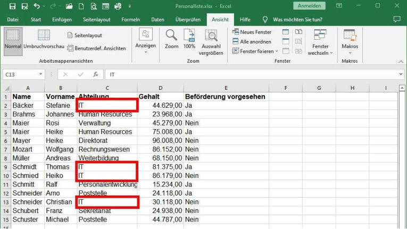The width and height of the screenshot is (407, 229).
Task: Click the ribbon display options icon
Action: 339,6
